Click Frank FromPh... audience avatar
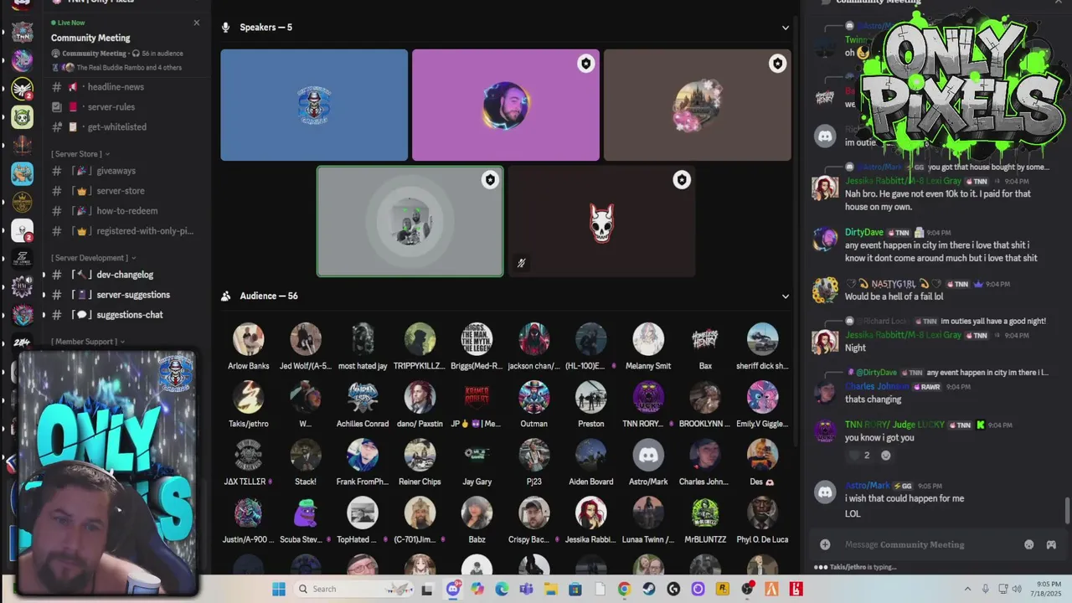The height and width of the screenshot is (603, 1072). [363, 455]
